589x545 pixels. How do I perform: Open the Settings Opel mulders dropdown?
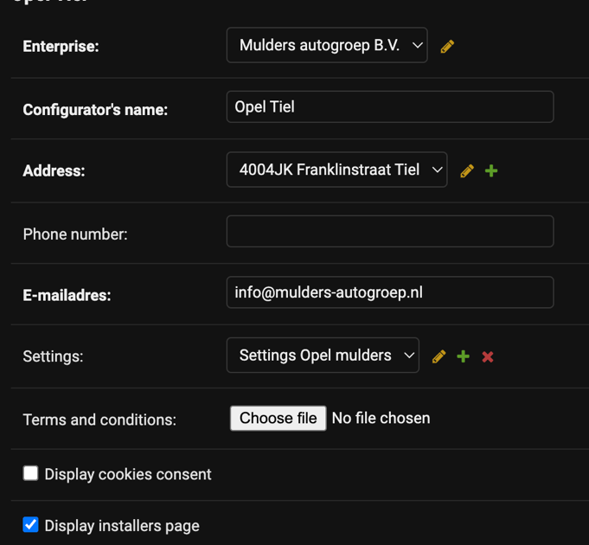point(323,355)
